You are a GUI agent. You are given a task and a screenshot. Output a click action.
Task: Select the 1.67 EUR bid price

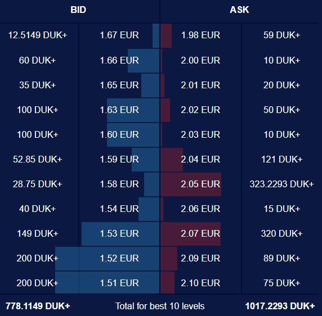(119, 35)
